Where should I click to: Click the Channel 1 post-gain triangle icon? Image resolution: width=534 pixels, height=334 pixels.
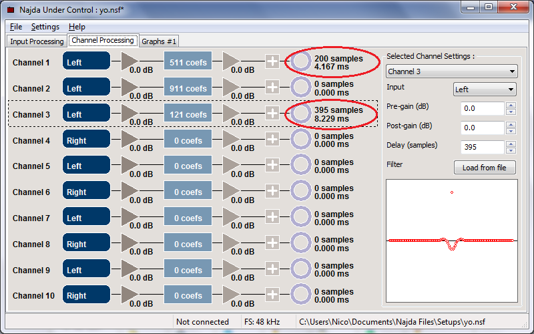231,61
